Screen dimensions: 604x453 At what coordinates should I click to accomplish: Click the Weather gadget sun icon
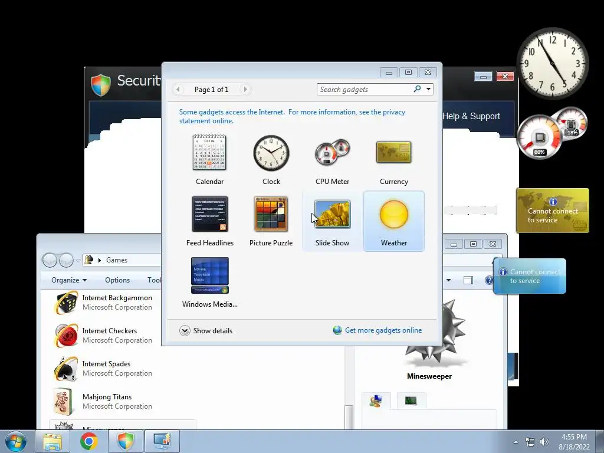click(393, 214)
